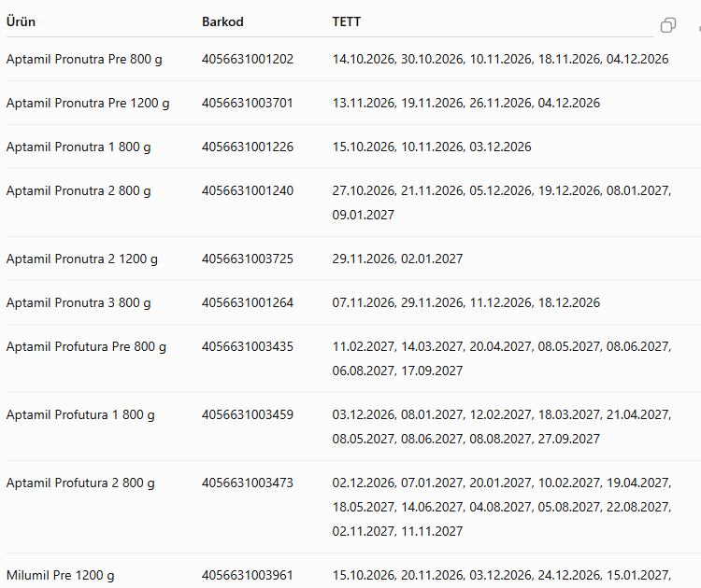Click the Ürün column header
Screen dimensions: 701x588
point(21,21)
